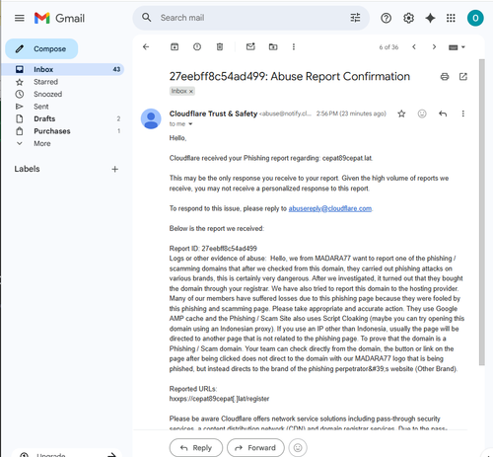This screenshot has height=457, width=493.
Task: Open the Google account avatar
Action: [475, 18]
